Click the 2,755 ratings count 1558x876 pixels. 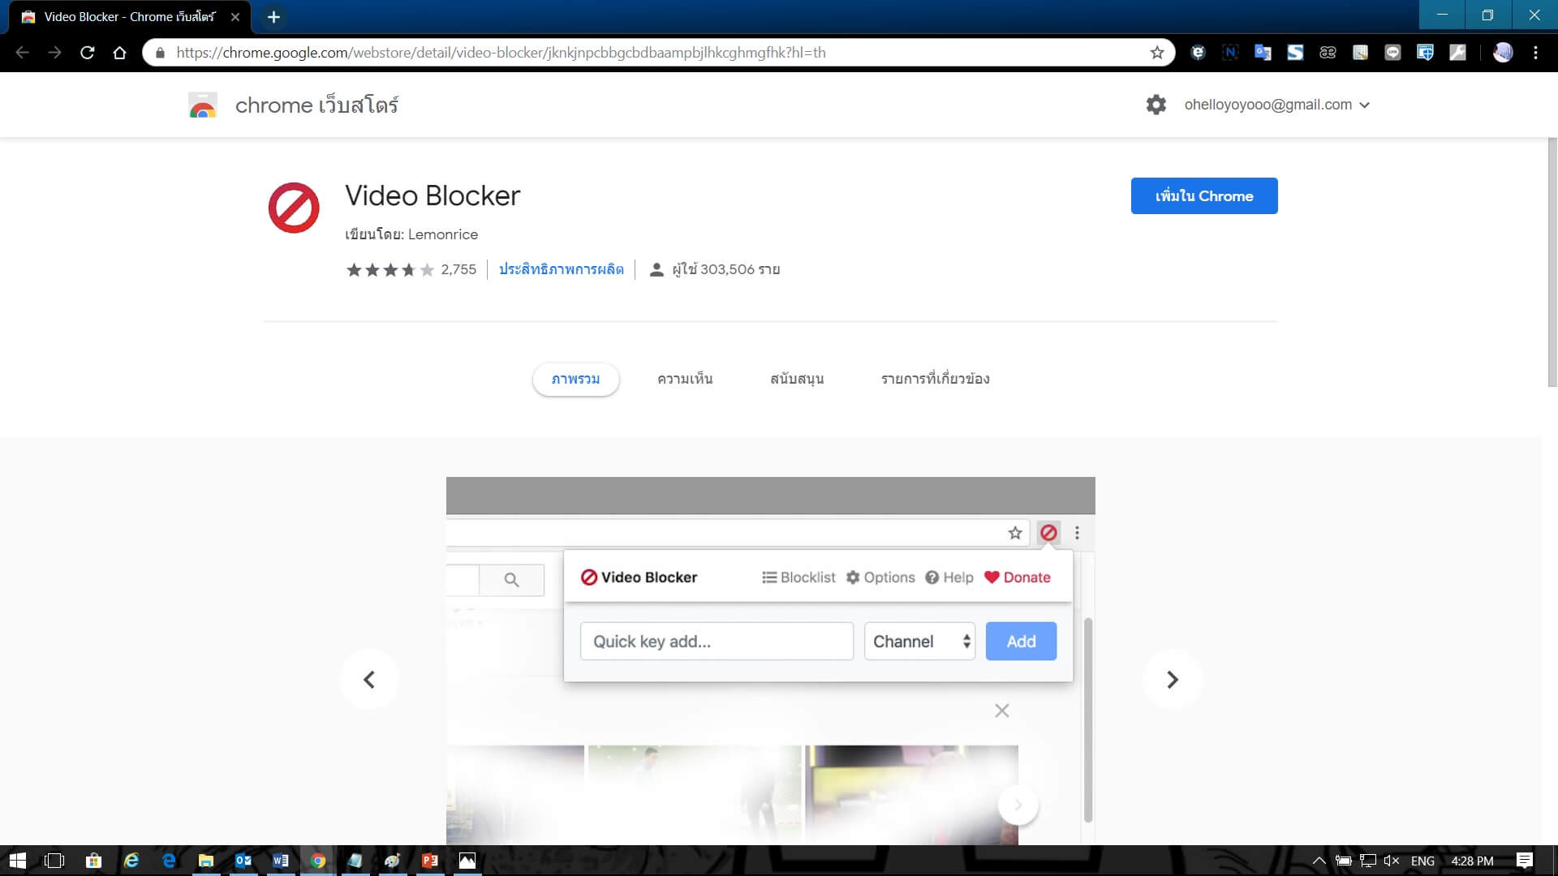point(458,269)
